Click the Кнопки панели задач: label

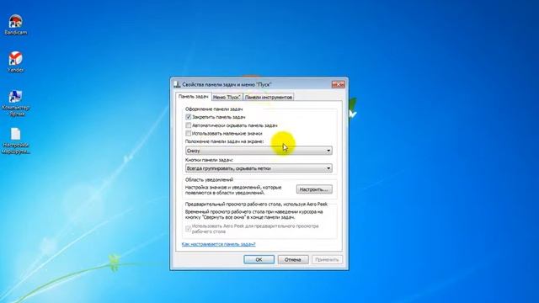209,160
